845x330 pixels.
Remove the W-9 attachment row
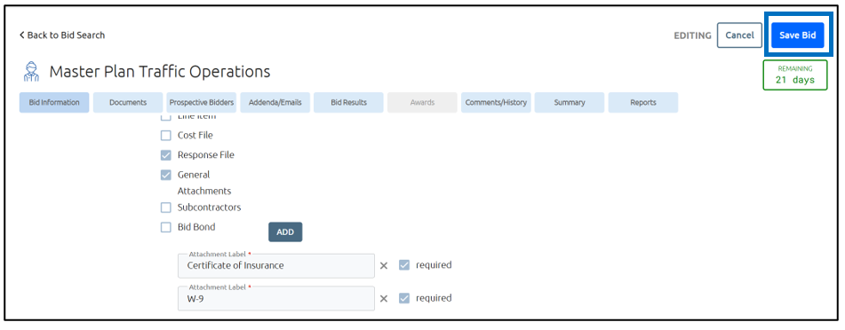pos(384,299)
